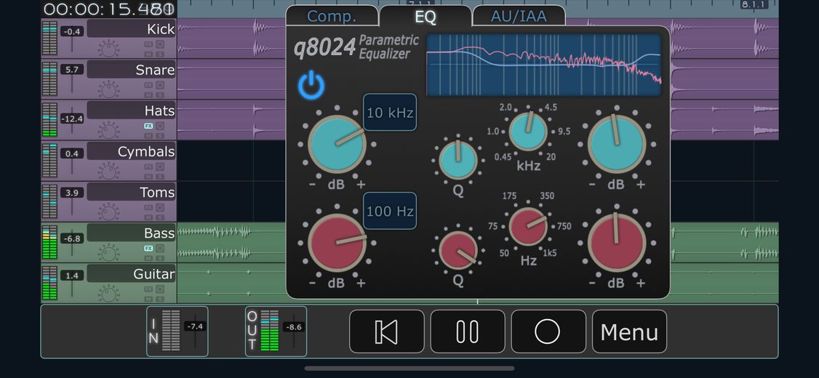Viewport: 819px width, 378px height.
Task: Click the EQ frequency spectrum display
Action: [x=544, y=65]
